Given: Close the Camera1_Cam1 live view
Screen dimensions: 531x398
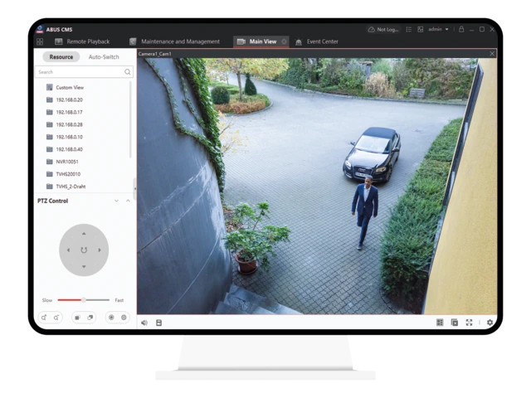Looking at the screenshot, I should (x=492, y=53).
